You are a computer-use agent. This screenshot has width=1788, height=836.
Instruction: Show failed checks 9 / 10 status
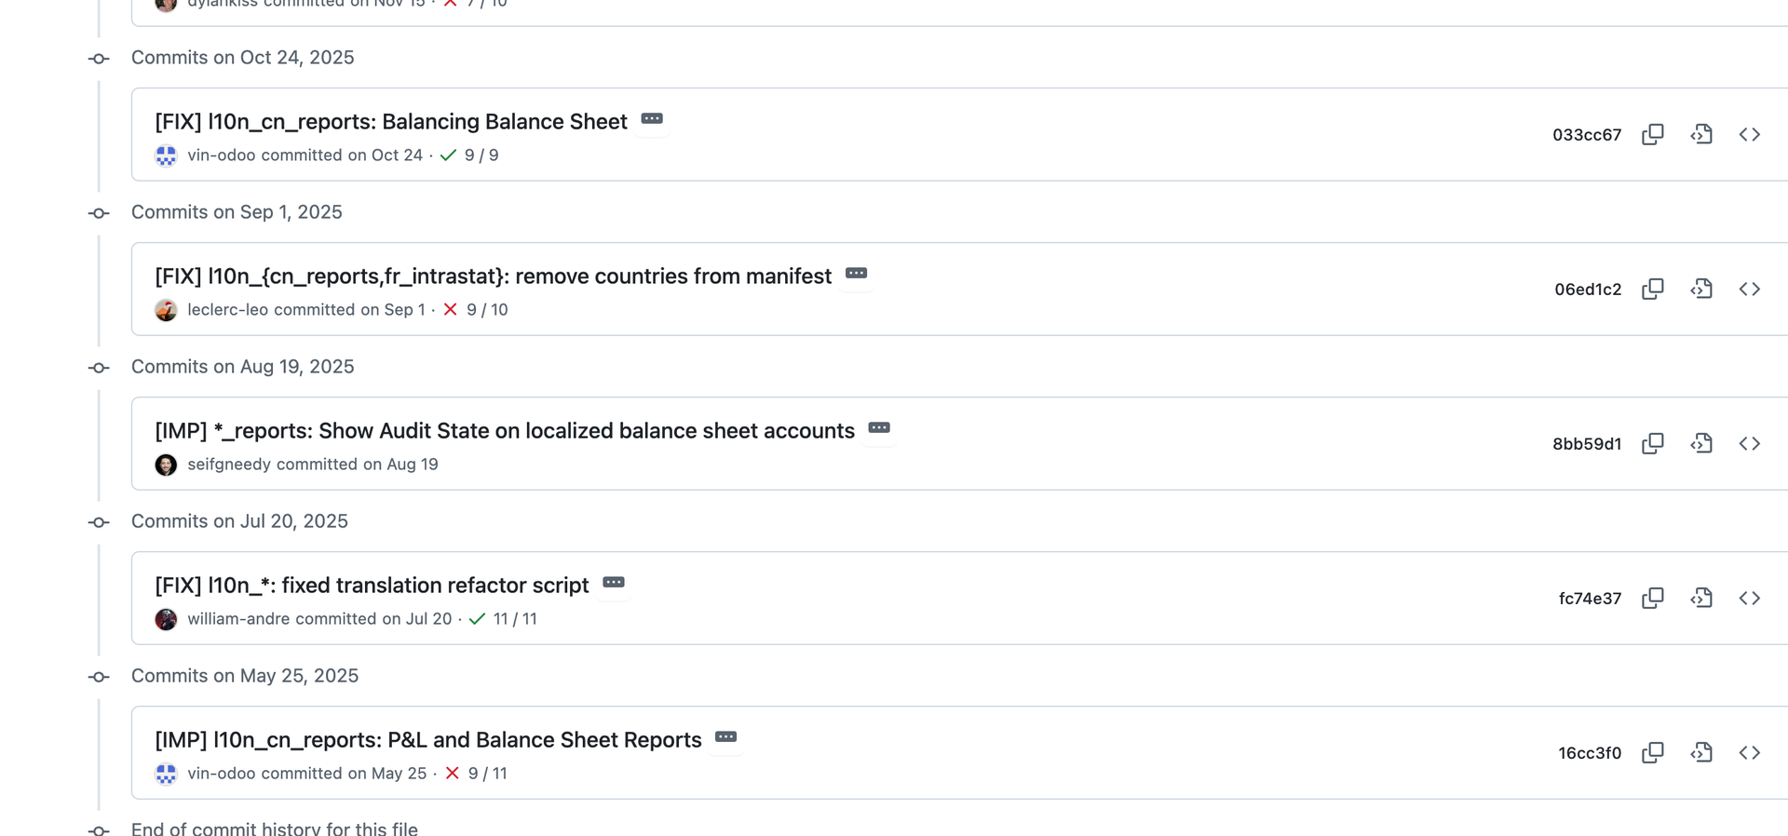click(x=477, y=310)
